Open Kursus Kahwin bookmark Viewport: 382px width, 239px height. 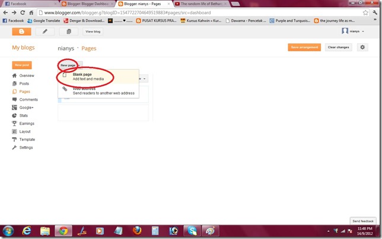(201, 21)
